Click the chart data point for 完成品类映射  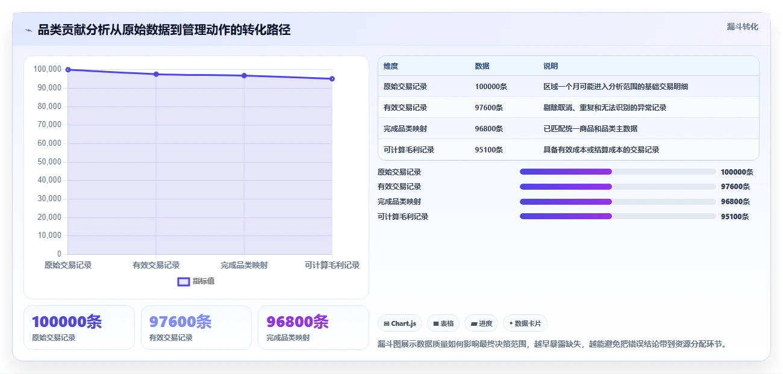(x=244, y=76)
